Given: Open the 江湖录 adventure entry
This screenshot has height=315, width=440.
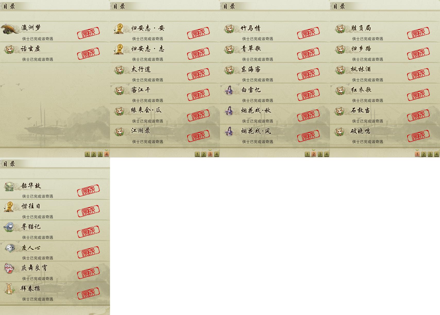Looking at the screenshot, I should [165, 135].
